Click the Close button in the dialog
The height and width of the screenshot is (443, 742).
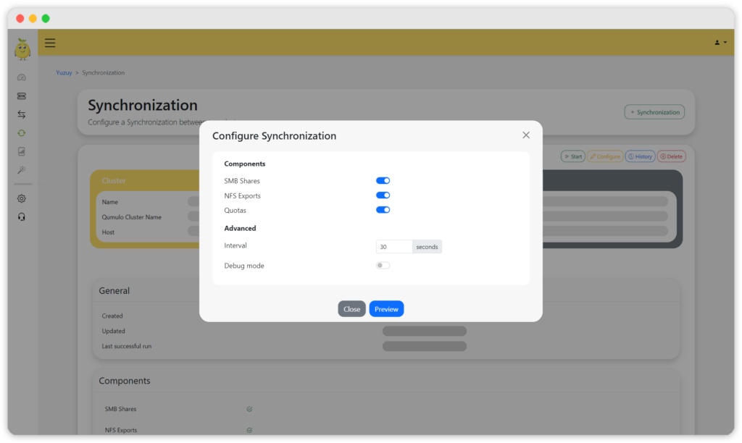(351, 309)
